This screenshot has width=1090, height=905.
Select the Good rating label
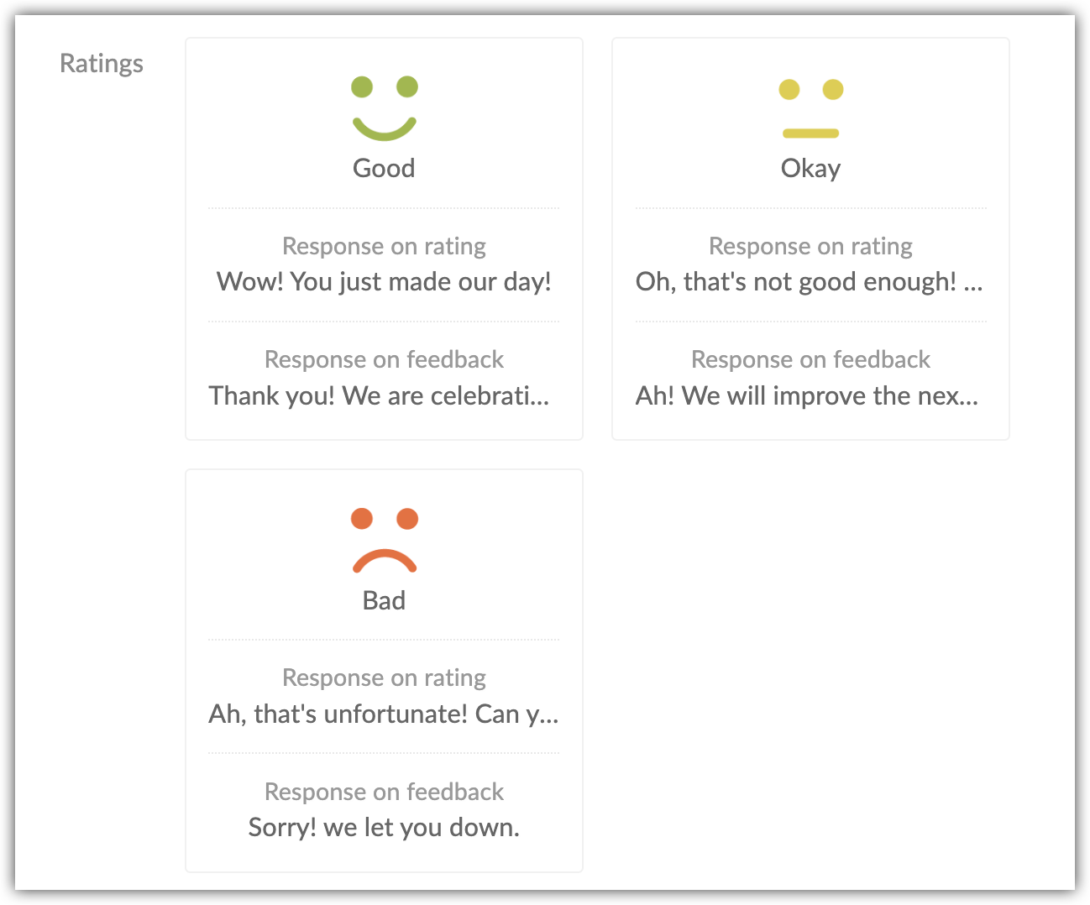coord(384,168)
